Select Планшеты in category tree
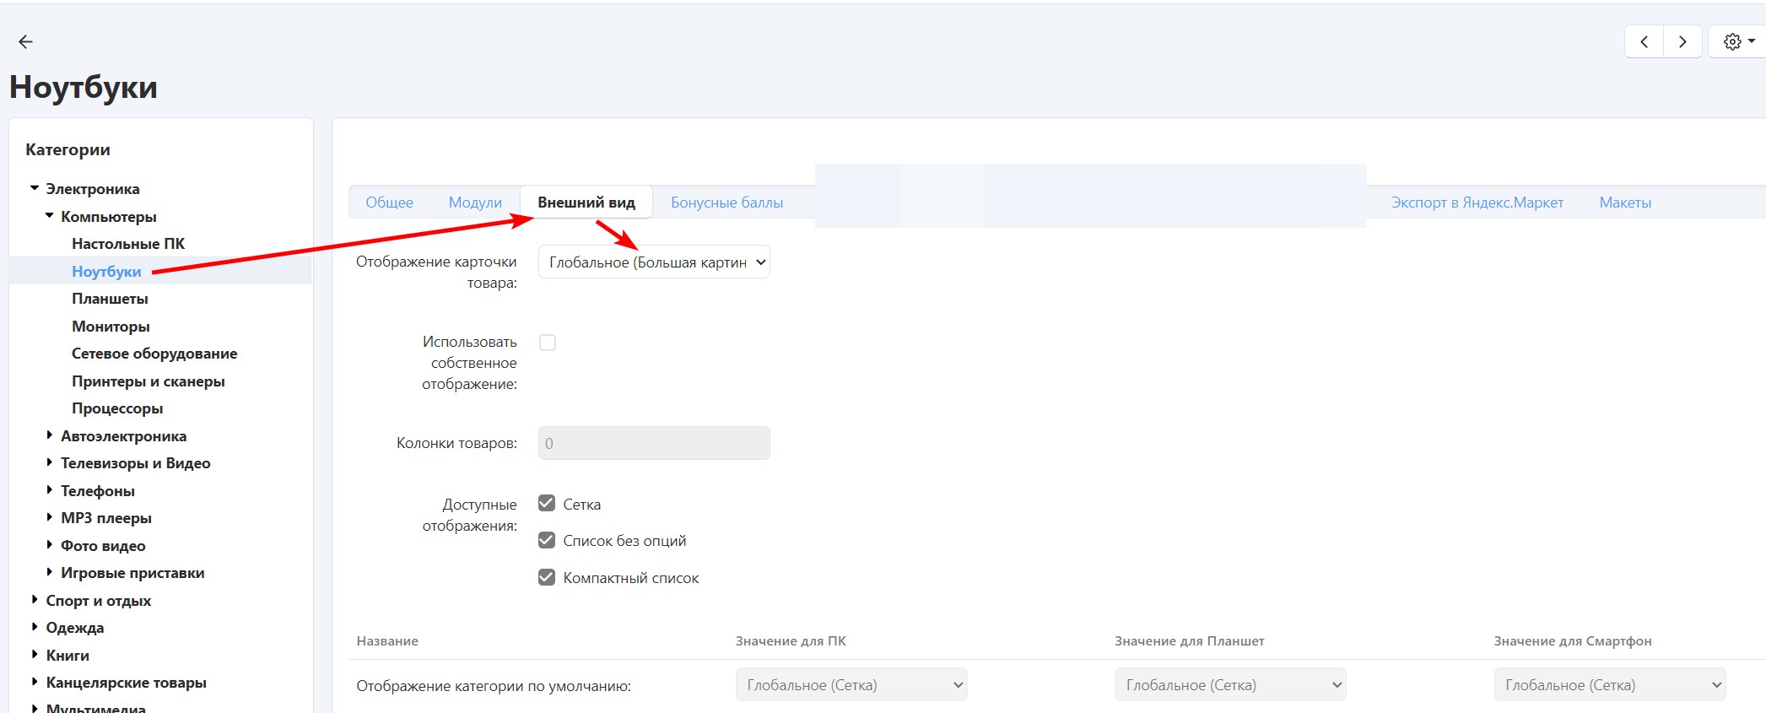This screenshot has height=713, width=1766. (x=110, y=299)
